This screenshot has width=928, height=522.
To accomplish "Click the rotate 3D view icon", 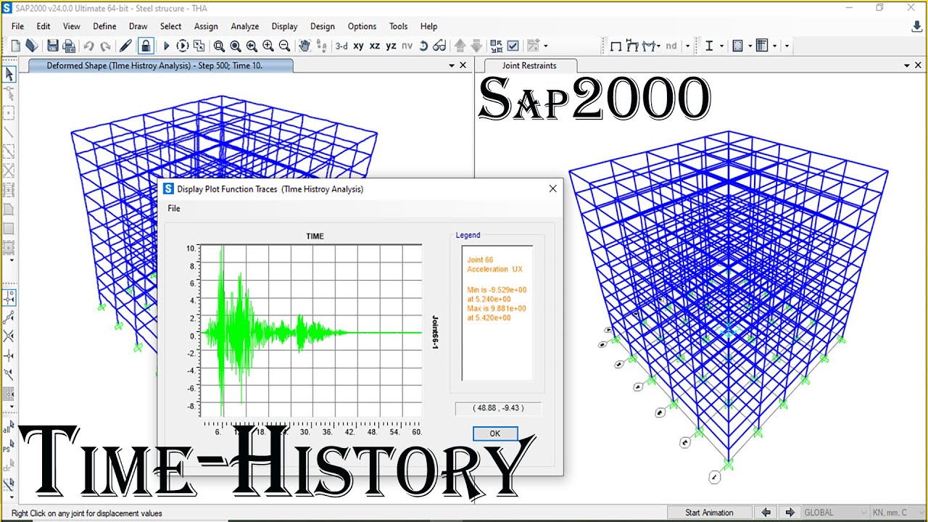I will [x=423, y=46].
